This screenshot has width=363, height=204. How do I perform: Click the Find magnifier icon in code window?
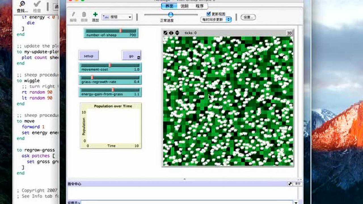click(23, 4)
